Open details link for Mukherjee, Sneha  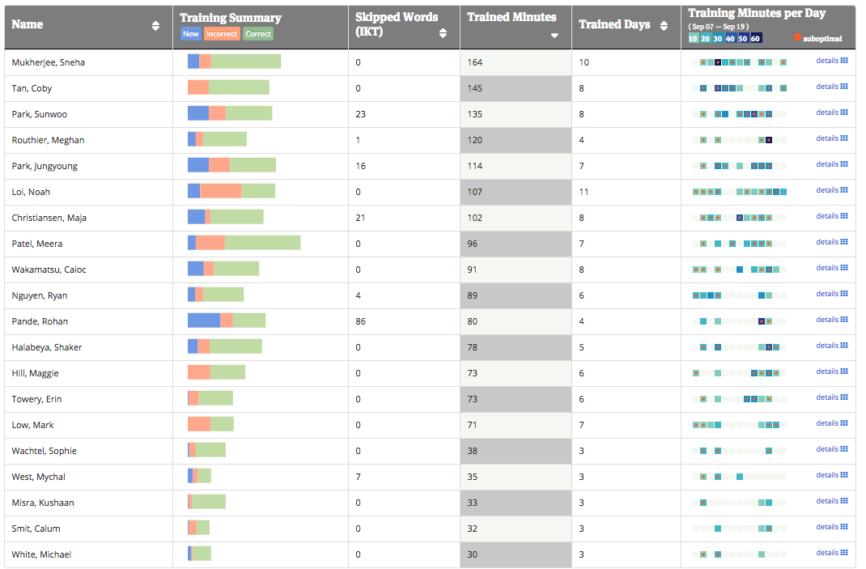tap(827, 61)
